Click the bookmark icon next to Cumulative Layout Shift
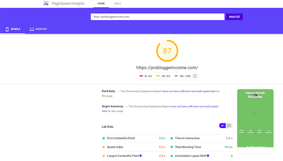Viewport: 283px width, 161px height. 208,155
